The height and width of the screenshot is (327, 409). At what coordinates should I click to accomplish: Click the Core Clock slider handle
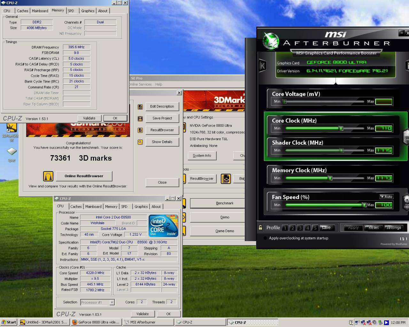tap(341, 128)
